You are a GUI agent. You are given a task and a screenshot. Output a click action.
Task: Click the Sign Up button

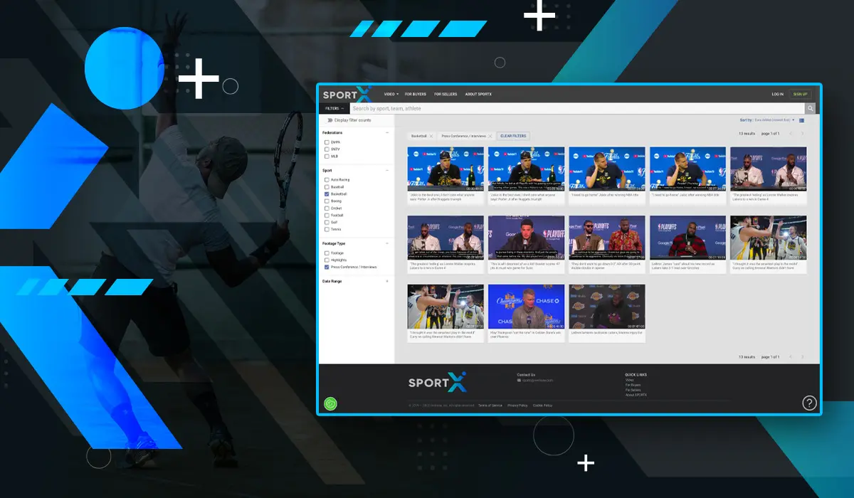pos(801,94)
